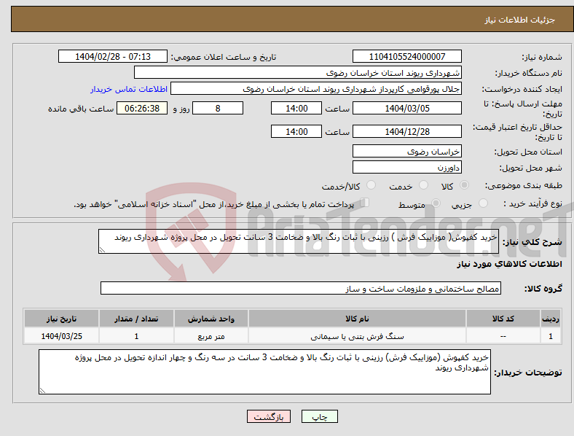The height and width of the screenshot is (436, 574).
Task: Click the شماره نیاز label
Action: (x=542, y=57)
